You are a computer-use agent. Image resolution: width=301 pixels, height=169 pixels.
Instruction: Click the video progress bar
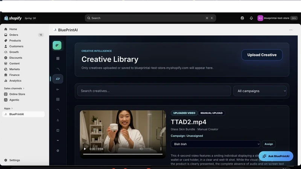pyautogui.click(x=123, y=154)
